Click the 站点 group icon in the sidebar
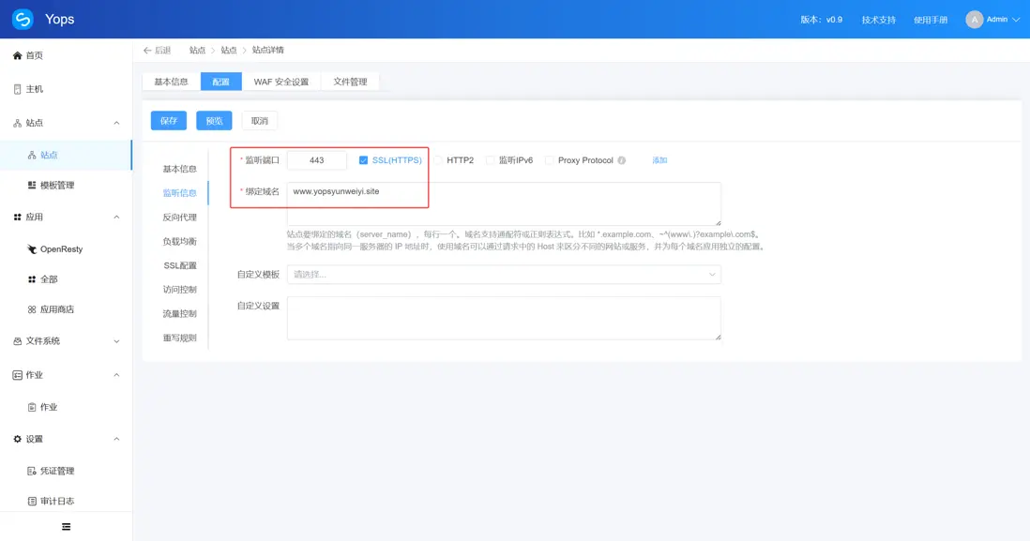The image size is (1030, 541). pyautogui.click(x=17, y=124)
